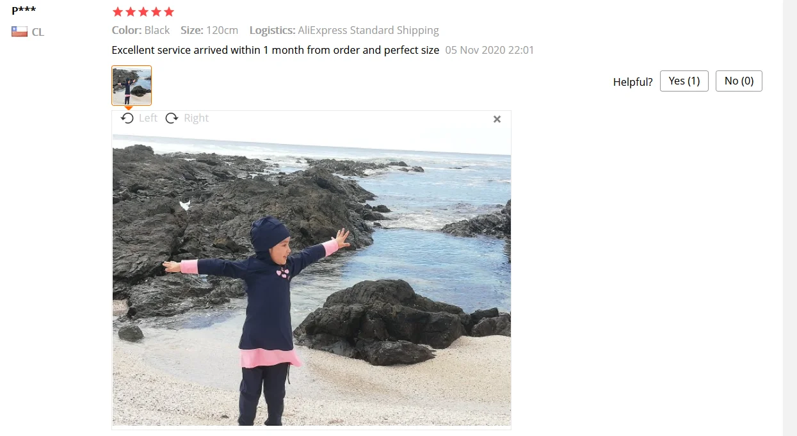Click the vertical page scrollbar track

790,218
